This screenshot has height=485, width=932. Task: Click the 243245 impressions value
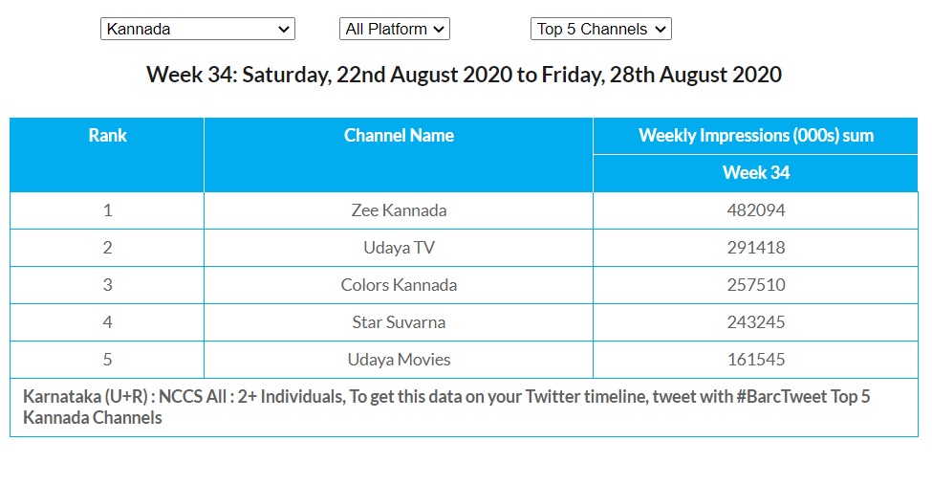[x=755, y=322]
